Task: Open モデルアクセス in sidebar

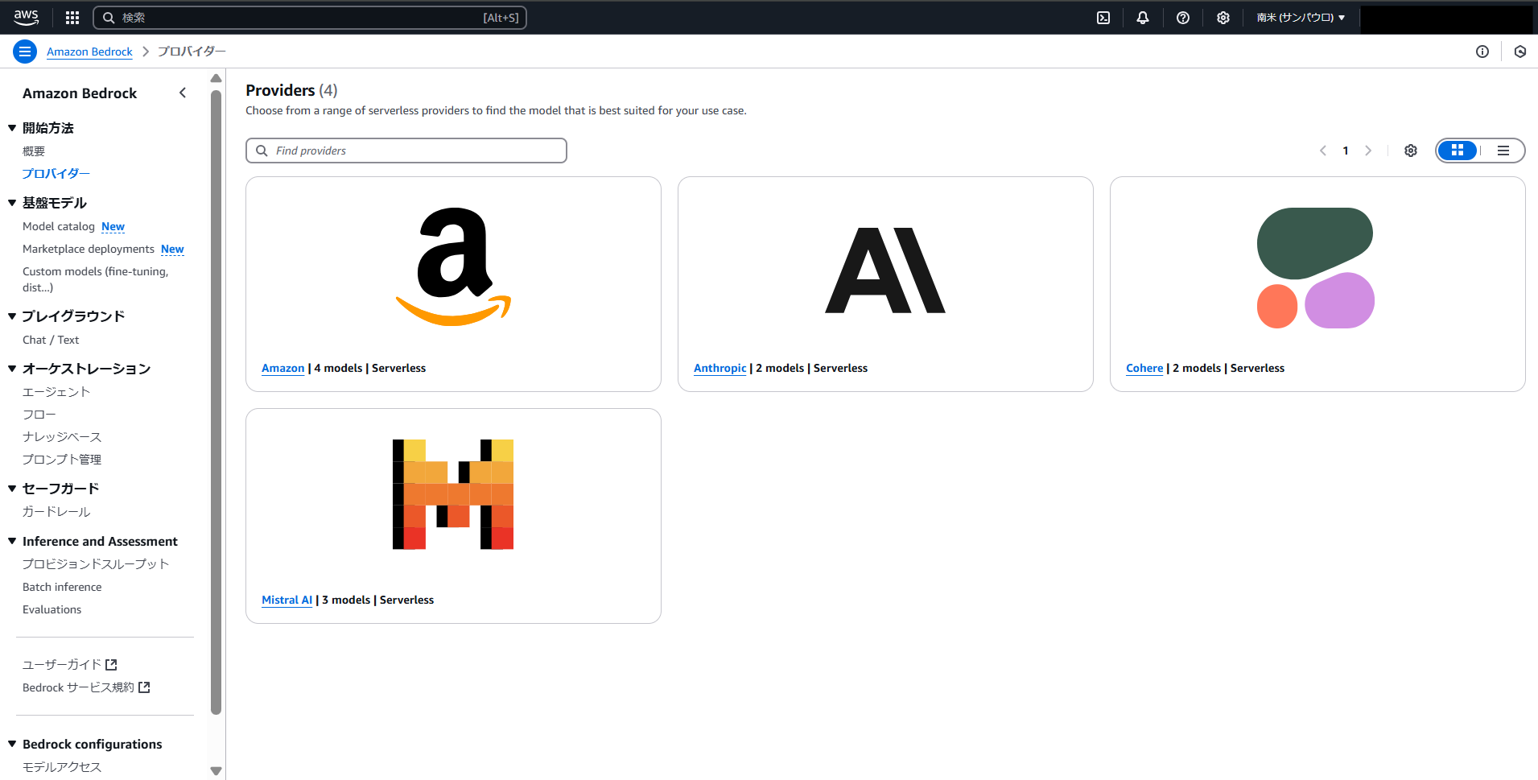Action: [x=62, y=767]
